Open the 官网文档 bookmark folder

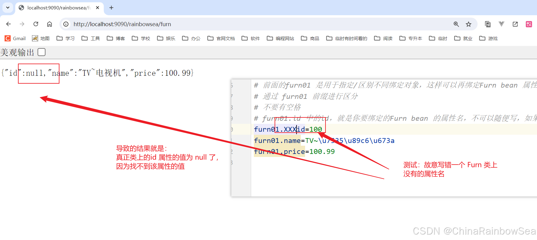(x=221, y=38)
